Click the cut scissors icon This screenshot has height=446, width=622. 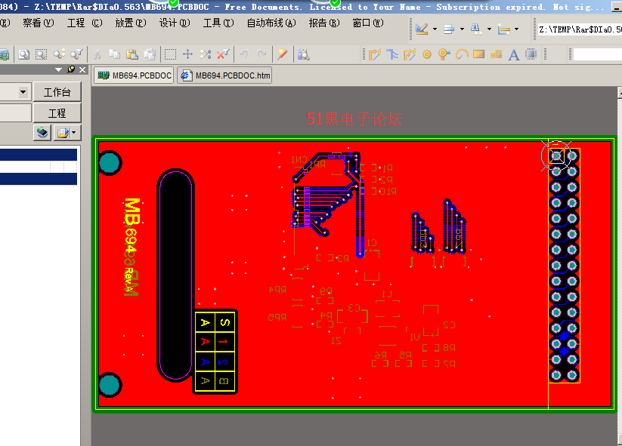(97, 54)
